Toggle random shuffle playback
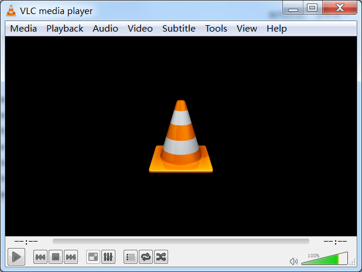Viewport: 362px width, 272px height. (161, 257)
